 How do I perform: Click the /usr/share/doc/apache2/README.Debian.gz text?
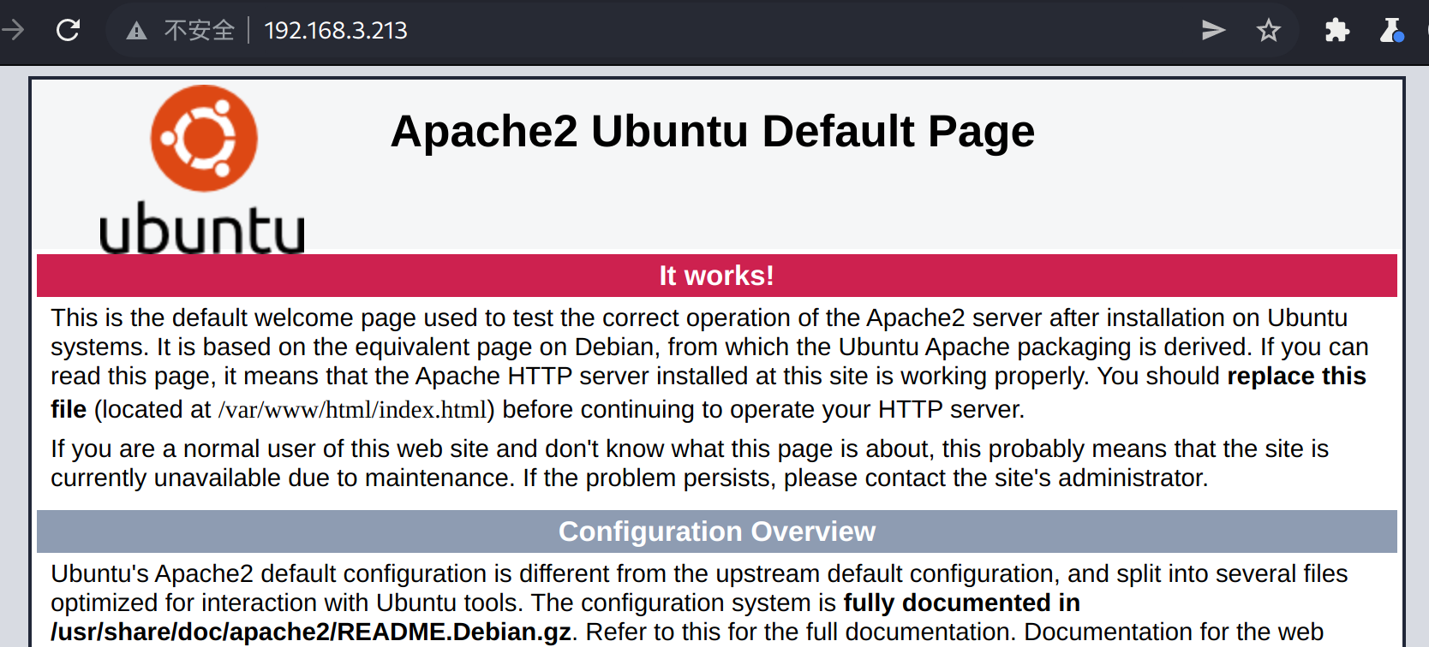click(x=311, y=632)
